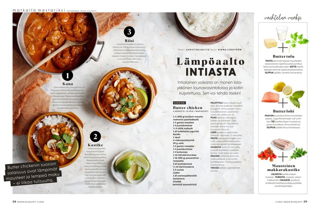This screenshot has width=321, height=208.
Task: Click the number 3 Riisi circle badge
Action: [129, 32]
